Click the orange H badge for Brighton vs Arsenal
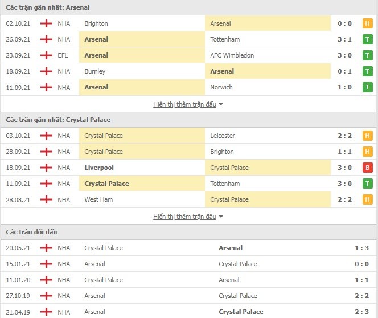The width and height of the screenshot is (378, 318). click(367, 23)
